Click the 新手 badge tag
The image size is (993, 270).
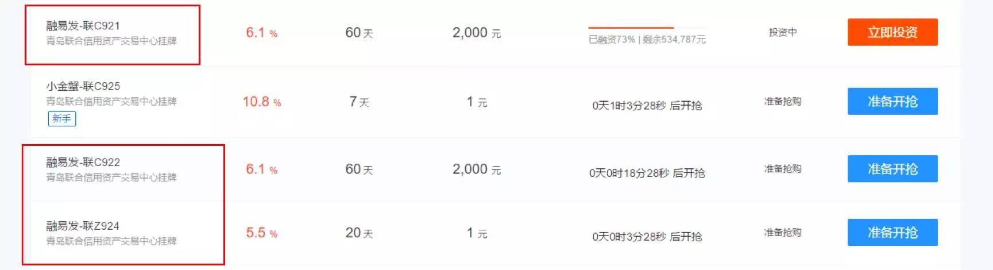(61, 119)
